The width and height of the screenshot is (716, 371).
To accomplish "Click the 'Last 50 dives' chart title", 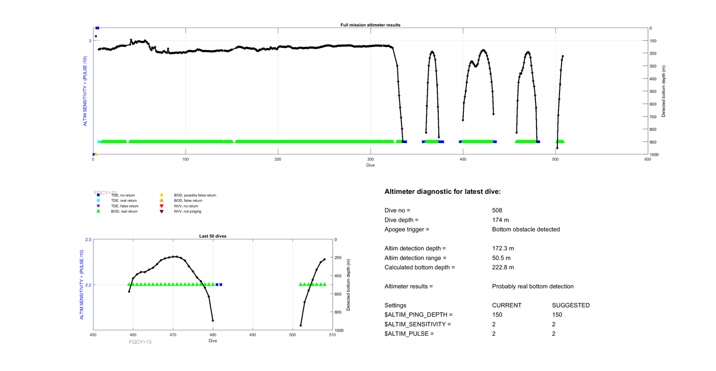I will coord(213,236).
